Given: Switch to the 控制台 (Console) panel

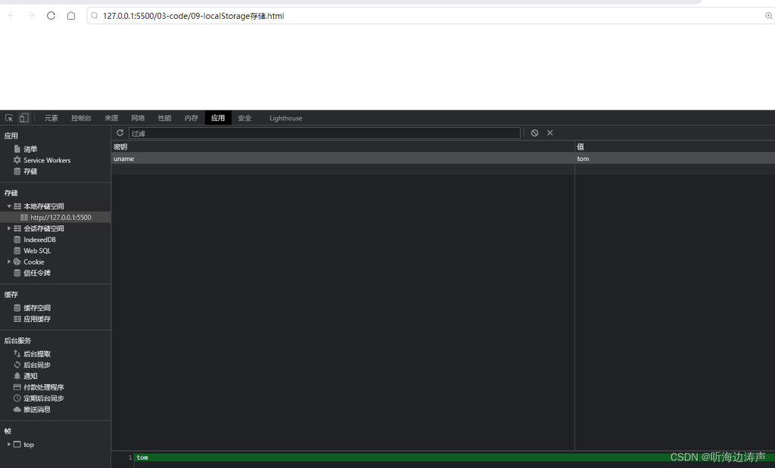Looking at the screenshot, I should (x=80, y=118).
